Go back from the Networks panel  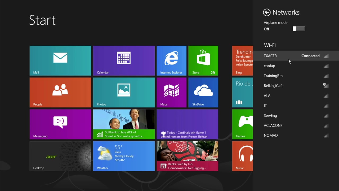click(267, 12)
